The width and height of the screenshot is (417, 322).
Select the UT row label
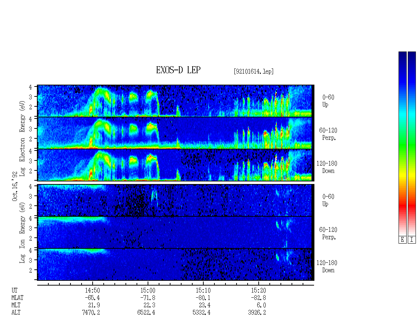coord(14,290)
